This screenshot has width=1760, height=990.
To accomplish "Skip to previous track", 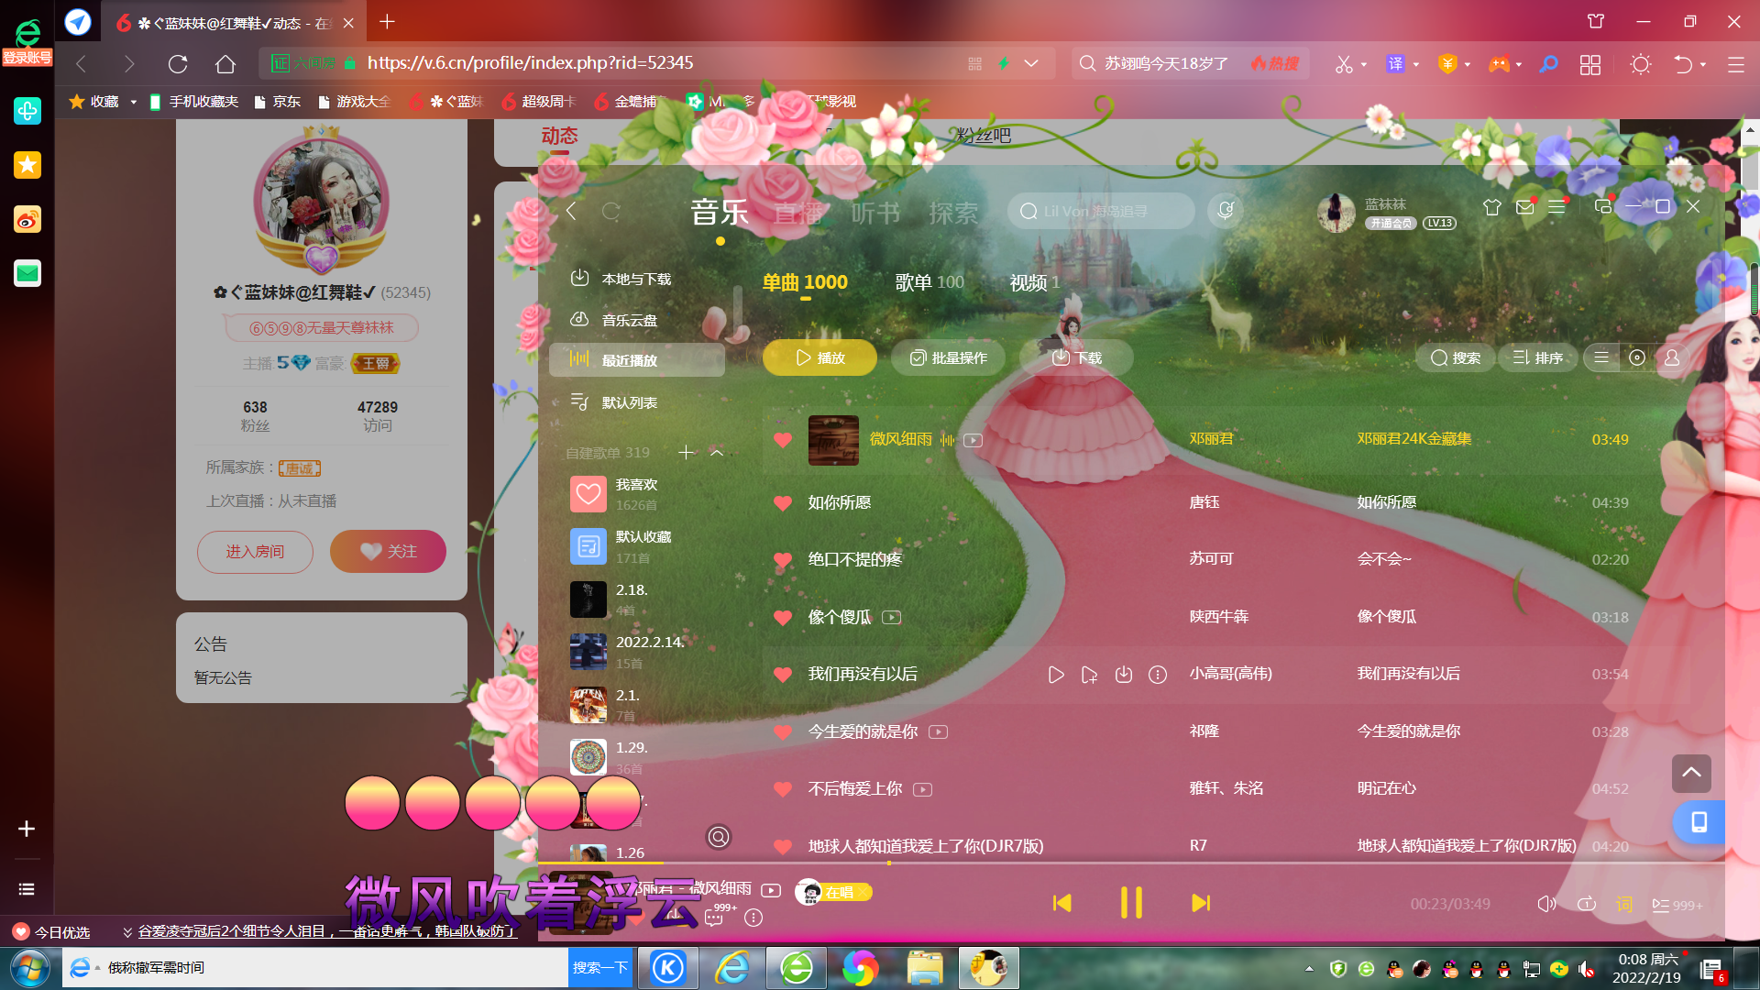I will [x=1062, y=903].
